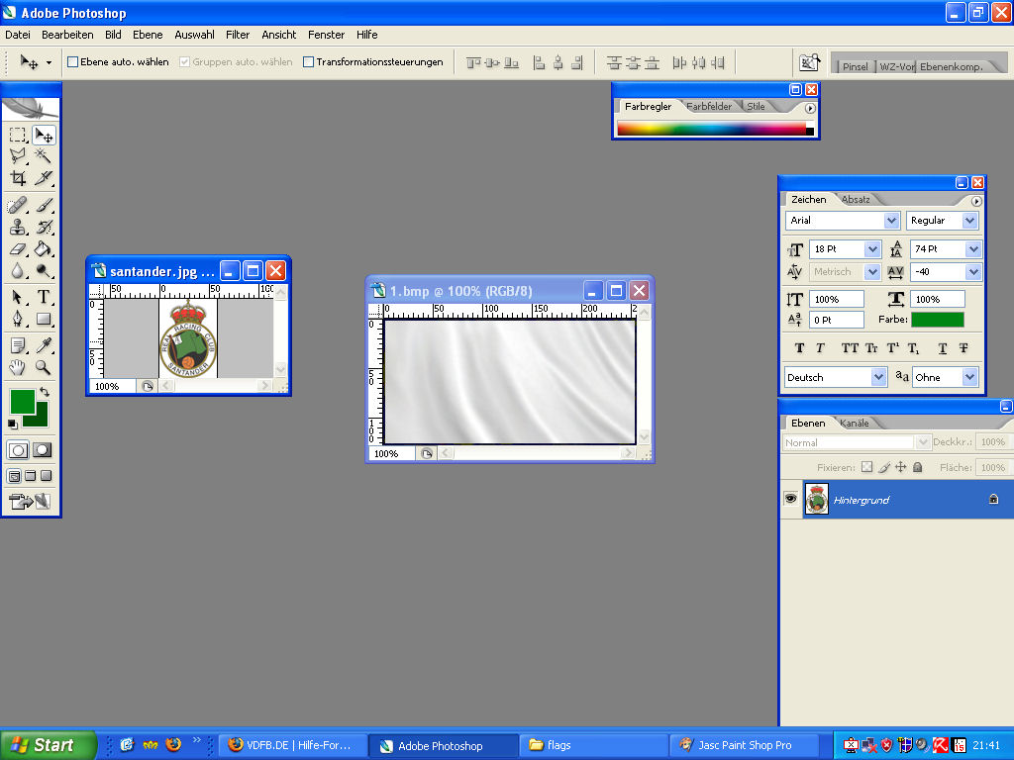Open the Windows Start button
This screenshot has width=1014, height=760.
click(48, 745)
